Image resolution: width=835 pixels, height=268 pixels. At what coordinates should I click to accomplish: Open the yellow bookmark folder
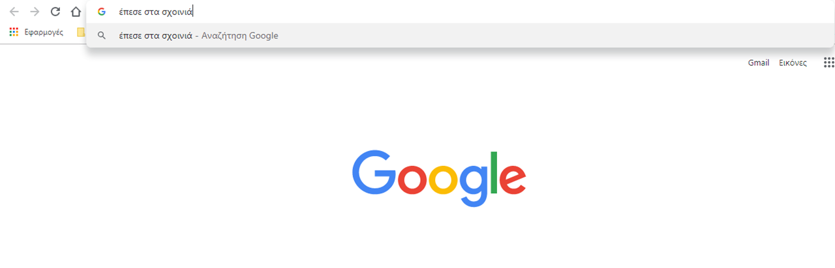[81, 32]
